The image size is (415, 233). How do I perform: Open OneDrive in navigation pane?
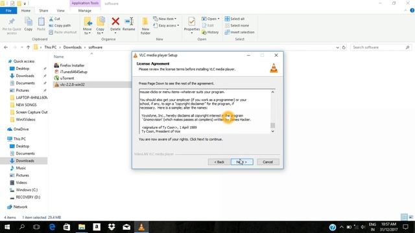pyautogui.click(x=21, y=129)
